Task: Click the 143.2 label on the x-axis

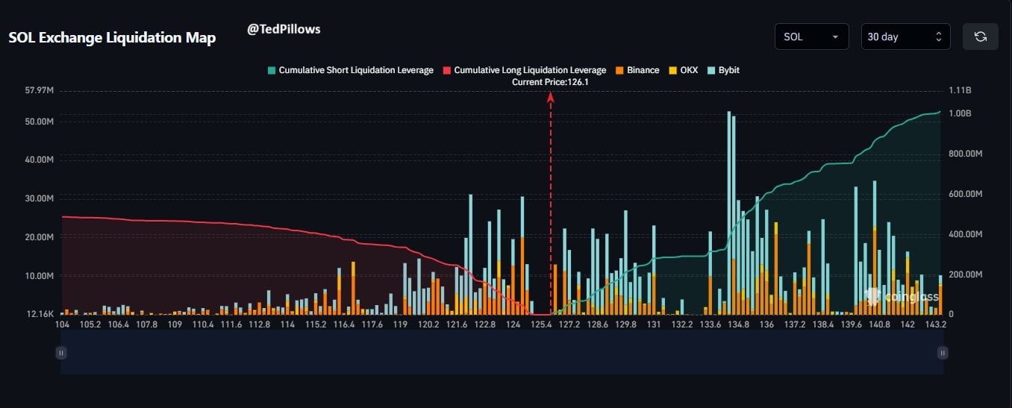Action: pos(935,325)
